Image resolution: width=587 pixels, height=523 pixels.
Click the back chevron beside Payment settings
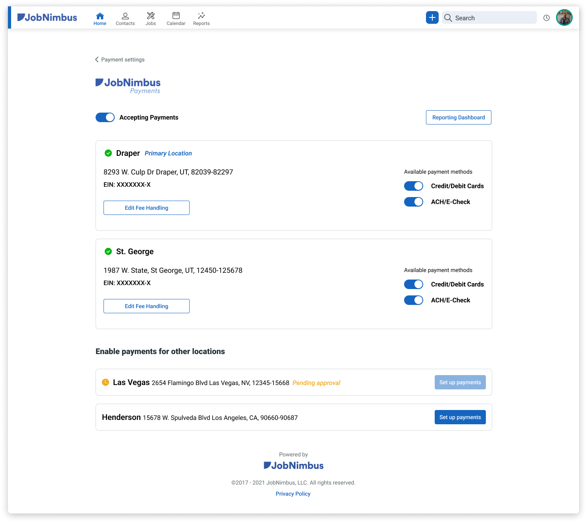pyautogui.click(x=97, y=59)
